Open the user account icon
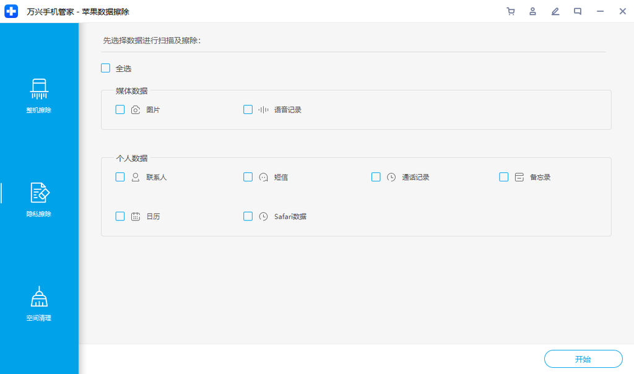The image size is (634, 374). tap(532, 11)
